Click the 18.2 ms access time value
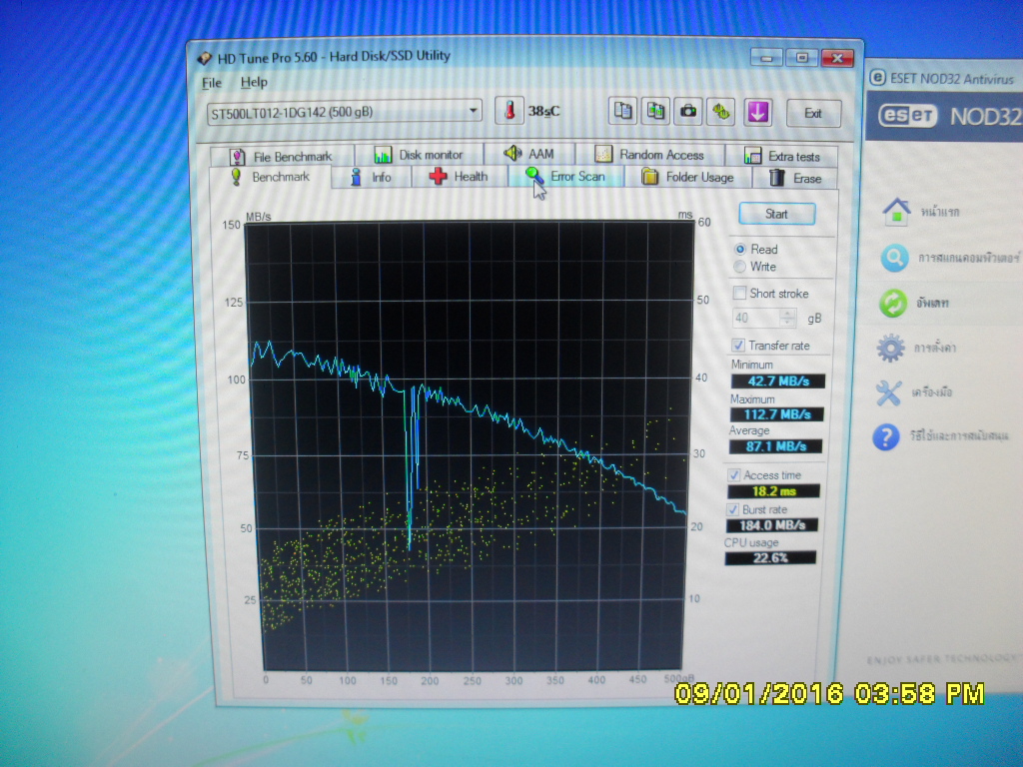1023x767 pixels. [x=773, y=491]
